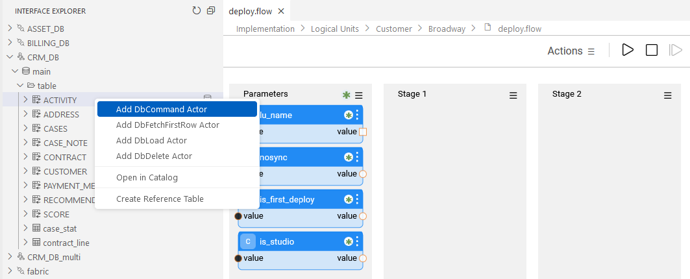This screenshot has width=690, height=279.
Task: Click the debug step play icon
Action: pos(676,50)
